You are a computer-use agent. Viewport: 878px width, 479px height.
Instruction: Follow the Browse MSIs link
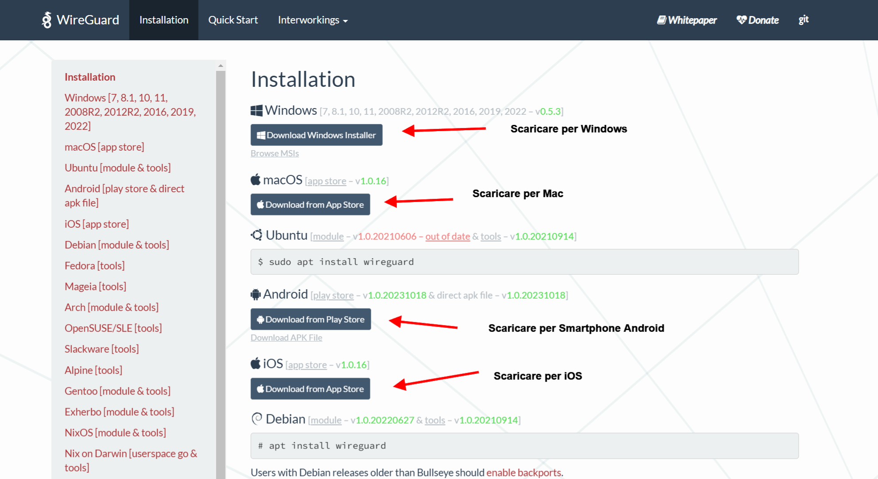click(x=275, y=153)
